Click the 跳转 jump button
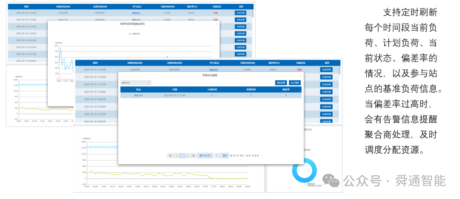 click(225, 156)
